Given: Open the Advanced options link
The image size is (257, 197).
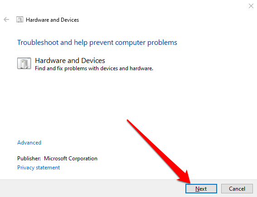Looking at the screenshot, I should click(x=29, y=143).
